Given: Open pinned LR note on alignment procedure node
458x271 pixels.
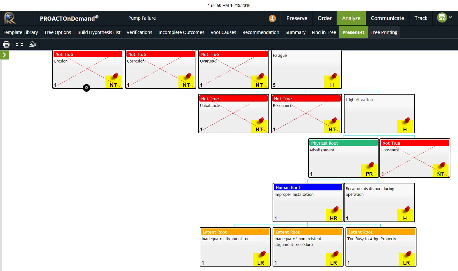Looking at the screenshot, I should click(334, 259).
